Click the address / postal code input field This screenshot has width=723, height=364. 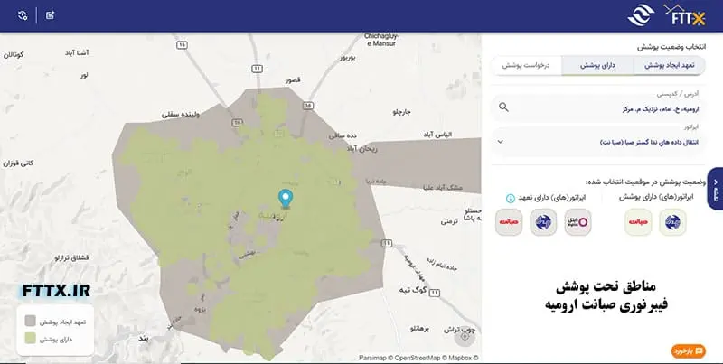pos(598,108)
